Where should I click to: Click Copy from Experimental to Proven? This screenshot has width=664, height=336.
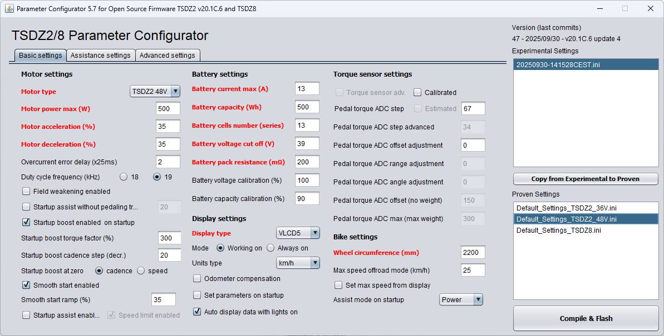585,178
